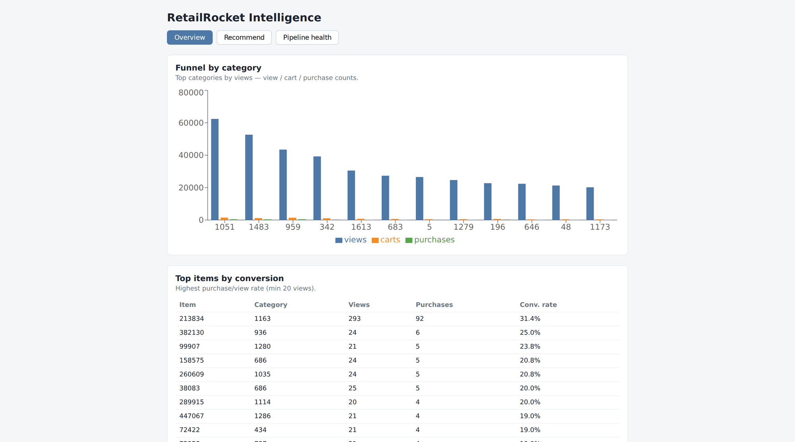The height and width of the screenshot is (442, 795).
Task: Click the views bar for category 1483
Action: click(x=249, y=177)
